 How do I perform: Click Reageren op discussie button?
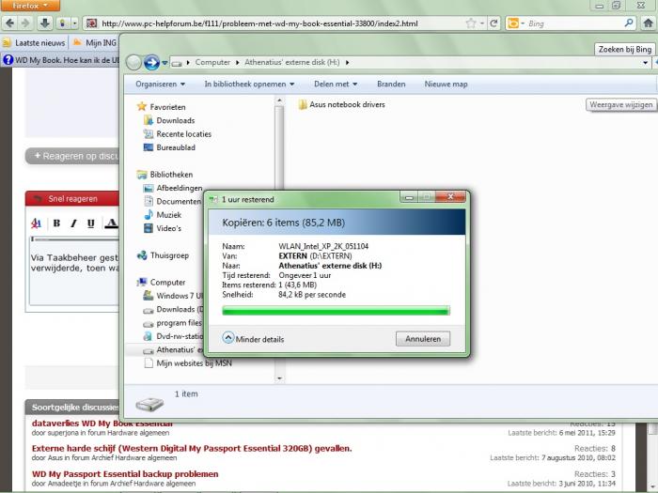(x=72, y=156)
